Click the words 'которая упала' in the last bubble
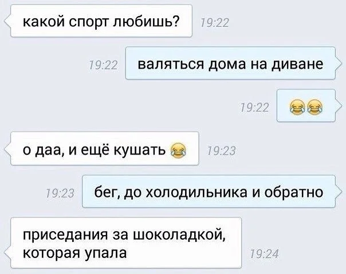 (75, 253)
